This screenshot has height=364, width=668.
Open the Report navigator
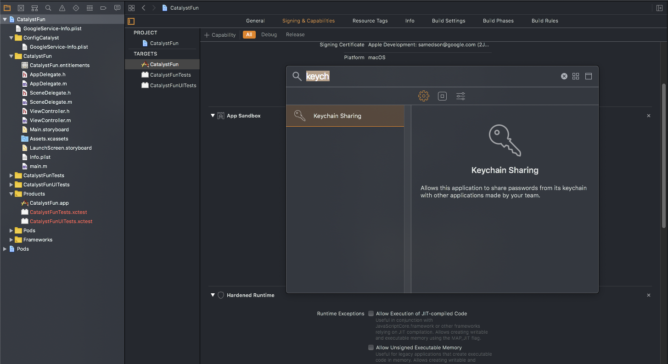pos(117,8)
